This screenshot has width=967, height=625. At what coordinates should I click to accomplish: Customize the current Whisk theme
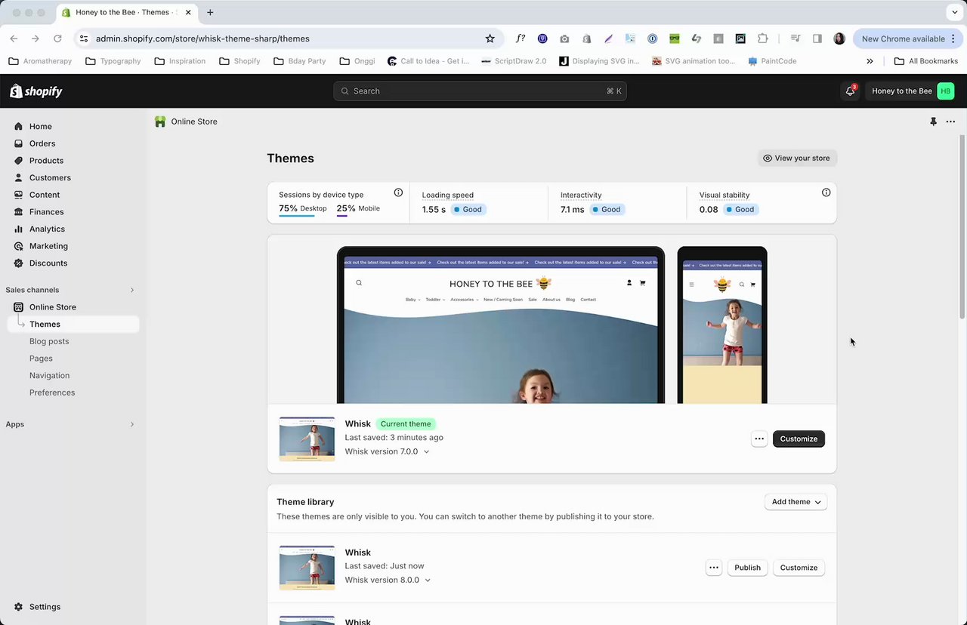pos(799,439)
